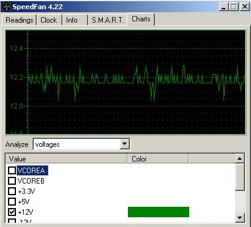
Task: Enable the VCOREB checkbox
Action: tap(12, 180)
